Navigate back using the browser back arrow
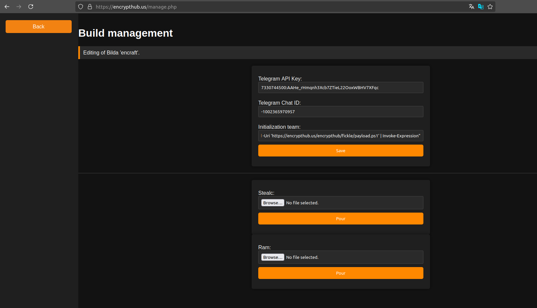 (x=7, y=6)
